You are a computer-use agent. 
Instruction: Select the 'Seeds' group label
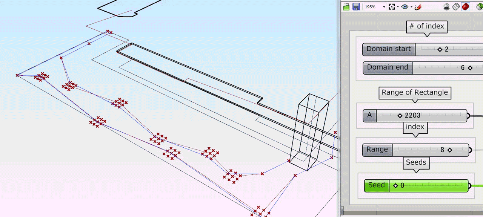(416, 163)
